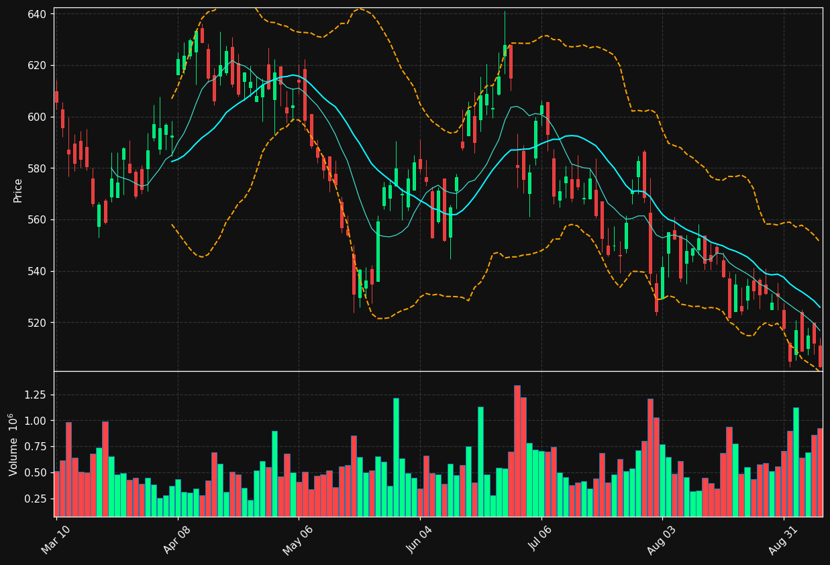
Task: Click the 540 price tick label
Action: click(37, 271)
